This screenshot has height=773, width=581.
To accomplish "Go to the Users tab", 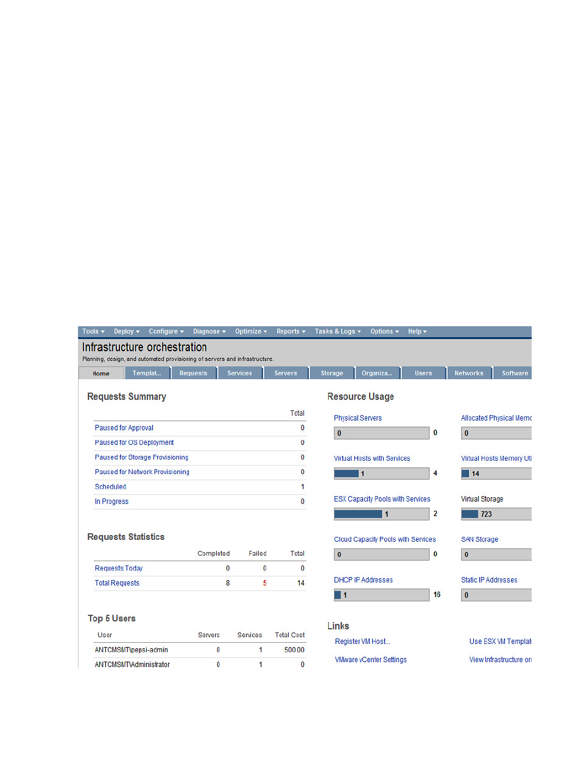I will 424,373.
